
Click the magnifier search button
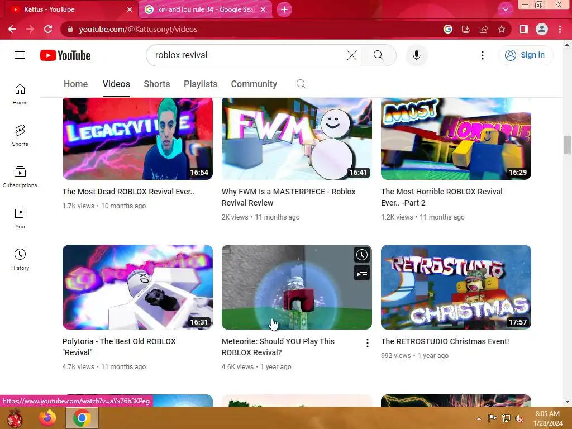coord(378,55)
